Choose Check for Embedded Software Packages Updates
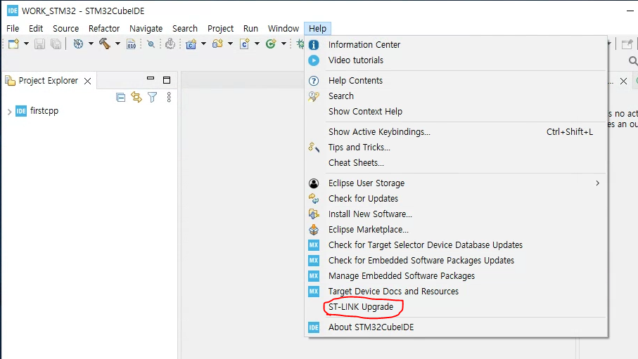 pyautogui.click(x=456, y=260)
